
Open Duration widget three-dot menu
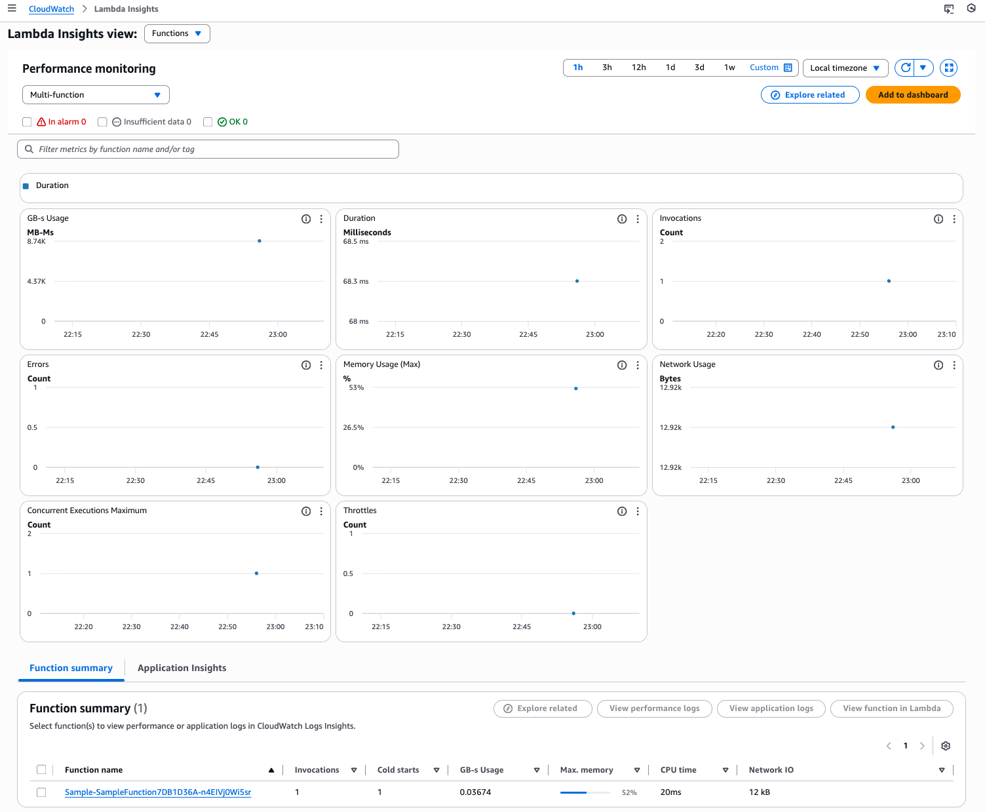pyautogui.click(x=638, y=219)
